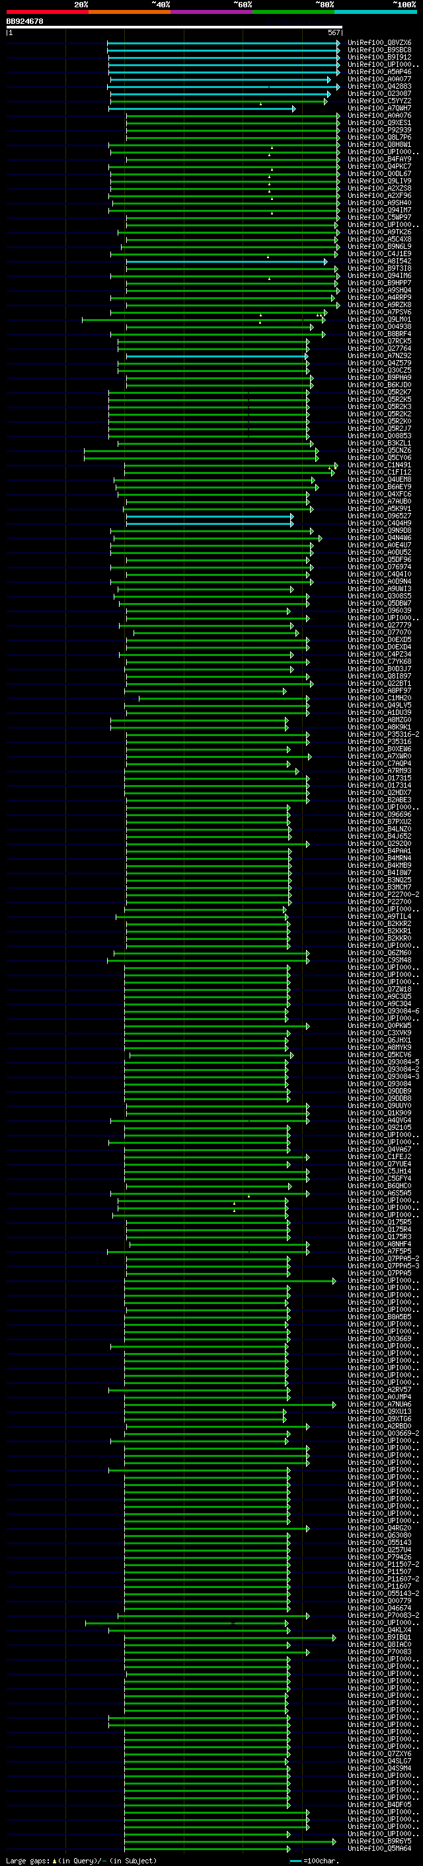Click the label UniRef100_P35316-2

384,734
